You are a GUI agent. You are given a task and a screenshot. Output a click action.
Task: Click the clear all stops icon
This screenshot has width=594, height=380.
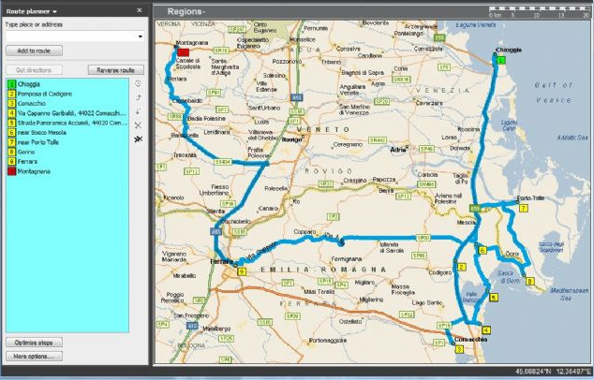[138, 138]
